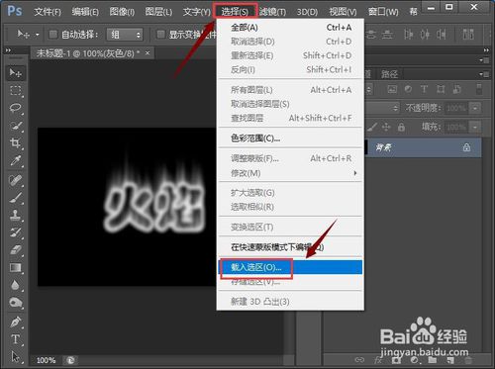Select the Pen tool
495x369 pixels.
tap(16, 322)
